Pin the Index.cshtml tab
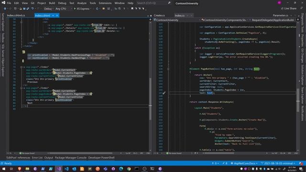This screenshot has height=172, width=306. (x=53, y=15)
